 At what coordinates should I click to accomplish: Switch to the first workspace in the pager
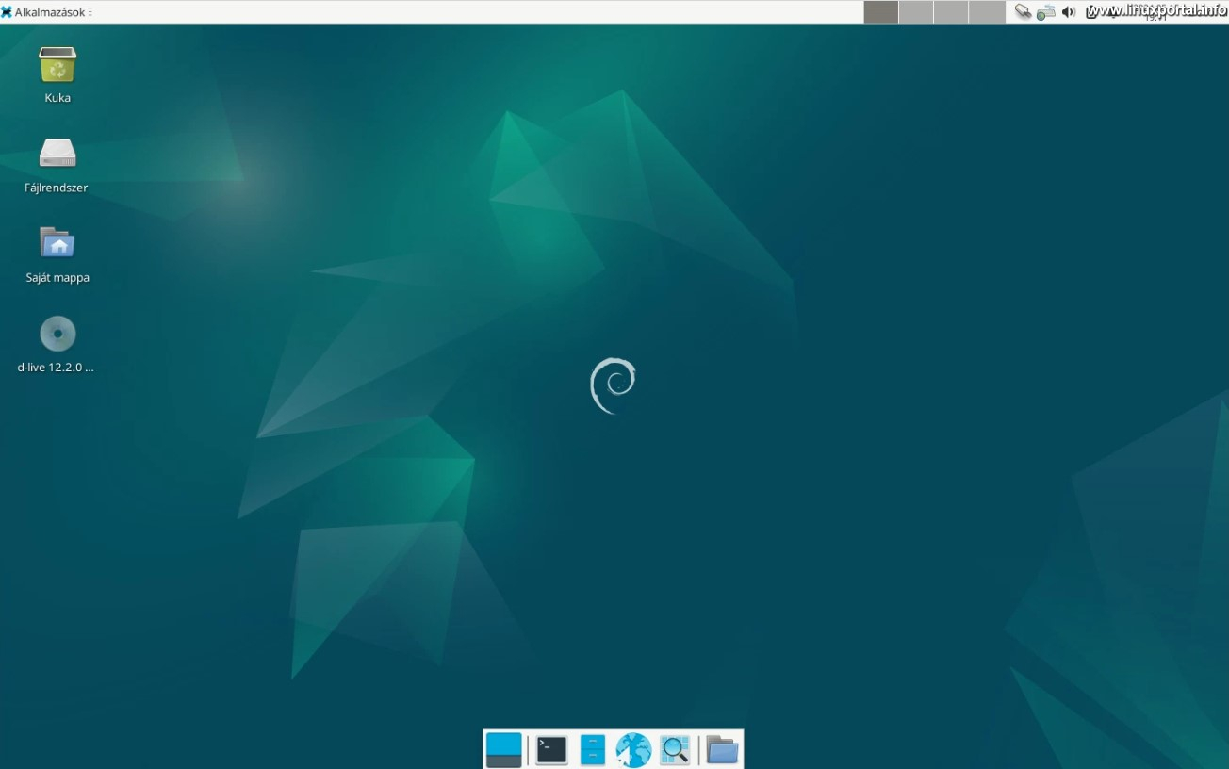point(881,12)
